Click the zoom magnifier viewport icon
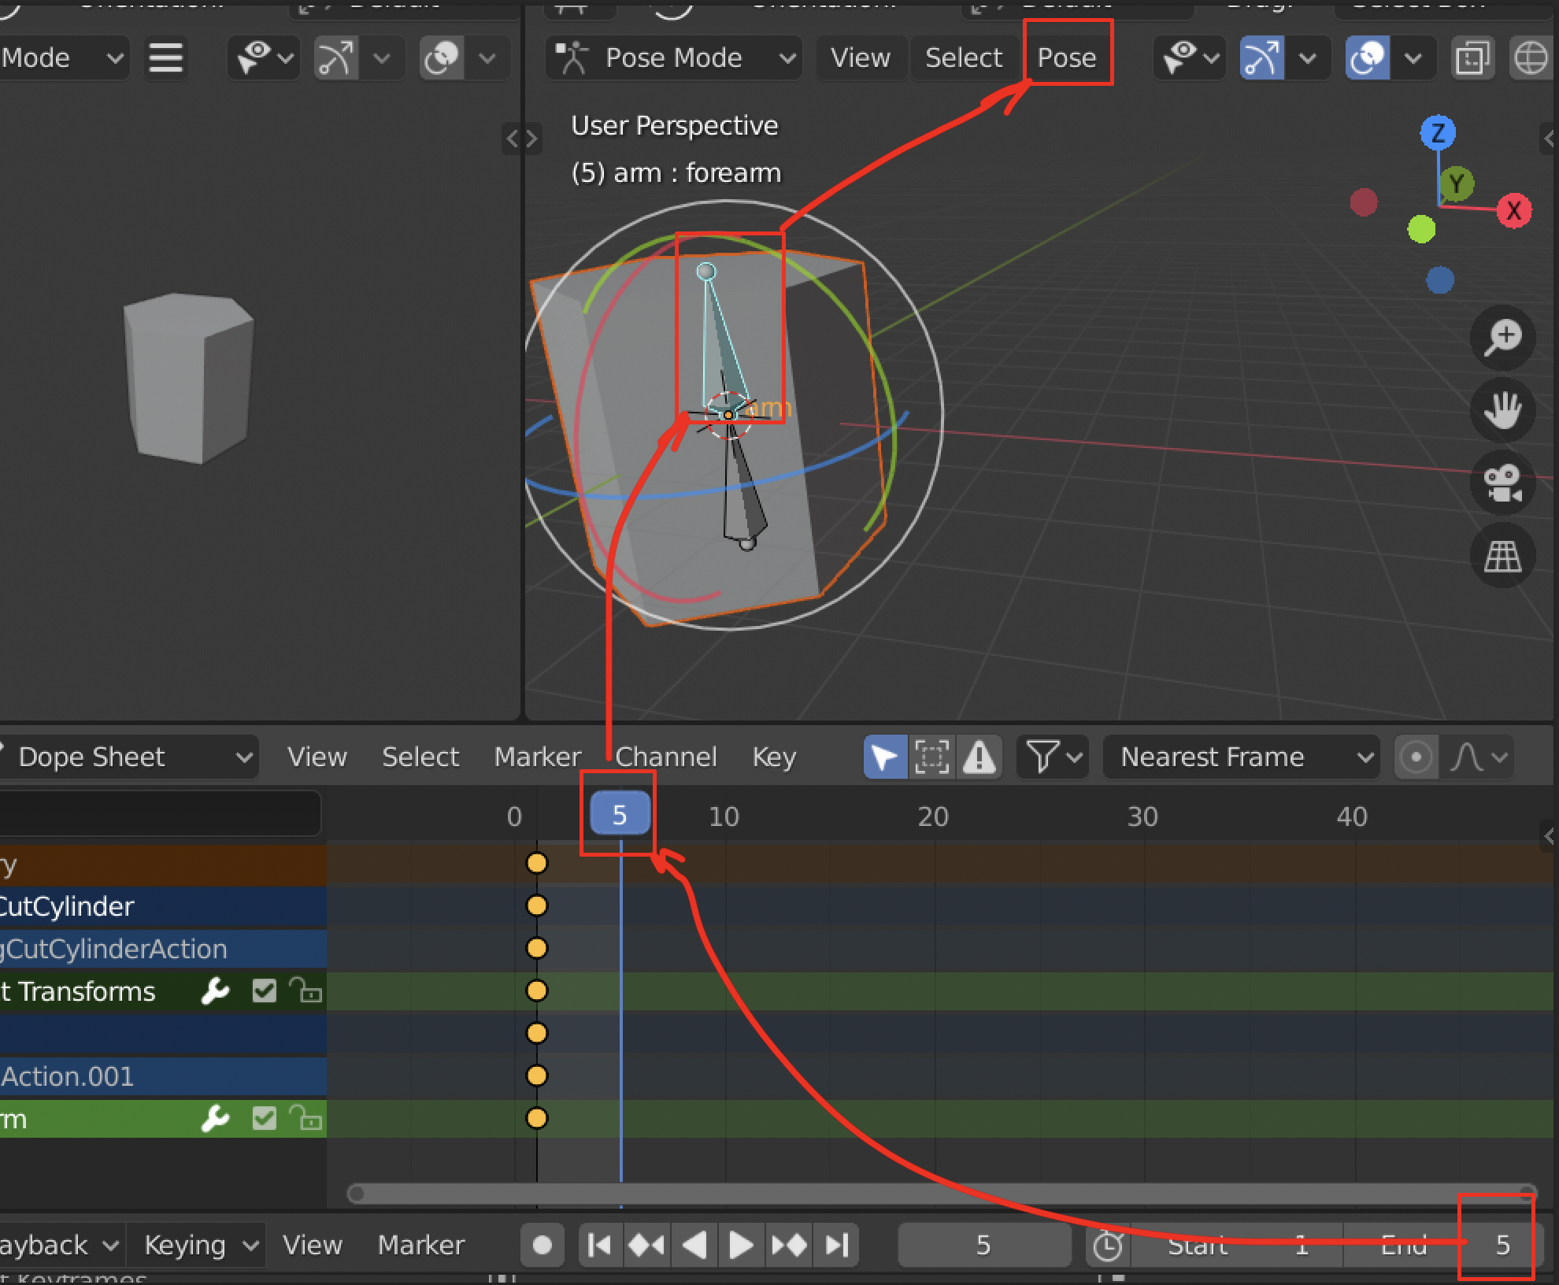 click(1502, 338)
